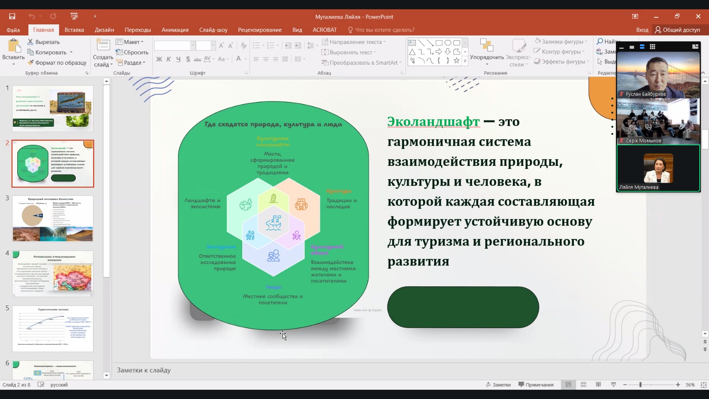The image size is (709, 399).
Task: Switch to the Insert (Вставка) tab
Action: coord(74,30)
